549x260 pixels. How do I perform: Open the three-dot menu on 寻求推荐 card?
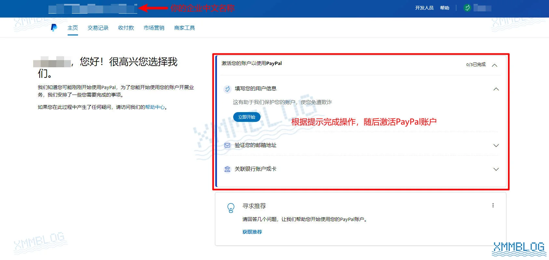click(x=493, y=205)
